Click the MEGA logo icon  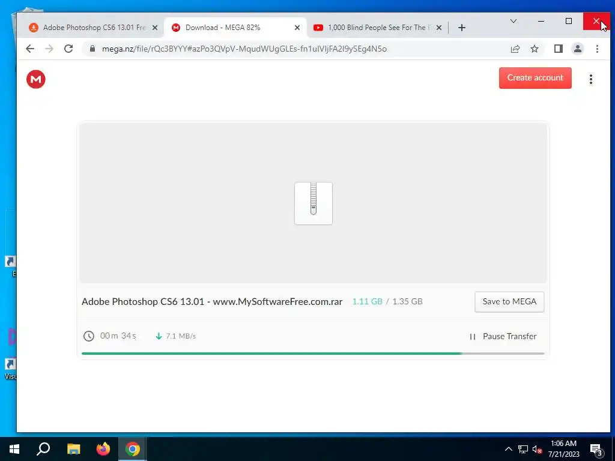click(35, 79)
